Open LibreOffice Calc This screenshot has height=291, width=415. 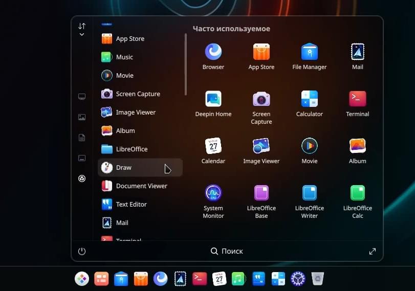coord(357,202)
